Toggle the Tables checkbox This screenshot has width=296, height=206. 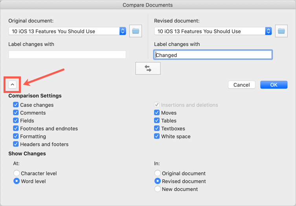[x=157, y=121]
